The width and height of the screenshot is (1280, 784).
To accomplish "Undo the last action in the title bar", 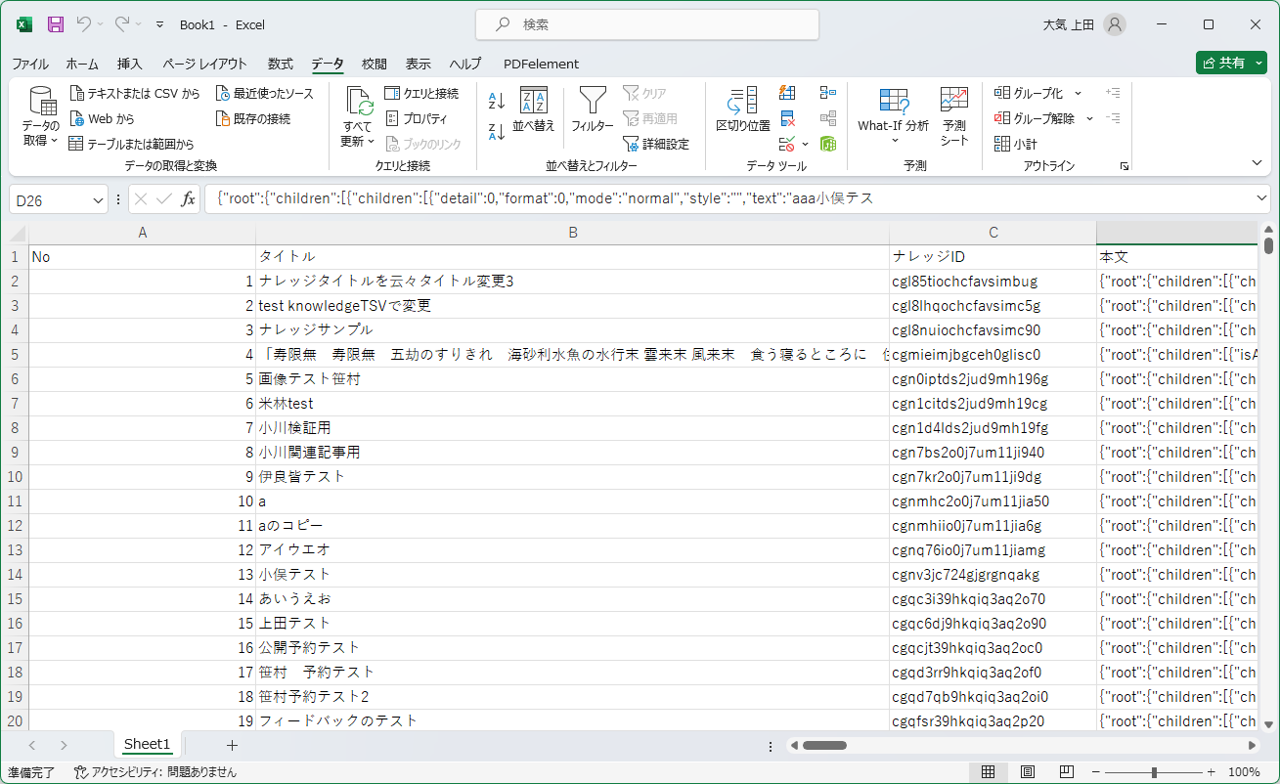I will tap(84, 24).
